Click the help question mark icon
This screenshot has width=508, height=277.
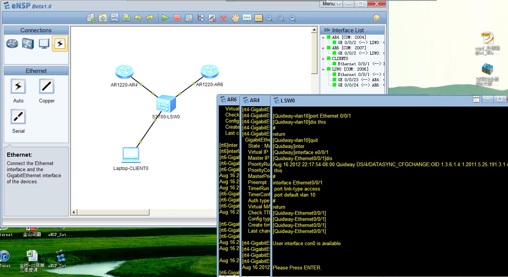pos(376,18)
